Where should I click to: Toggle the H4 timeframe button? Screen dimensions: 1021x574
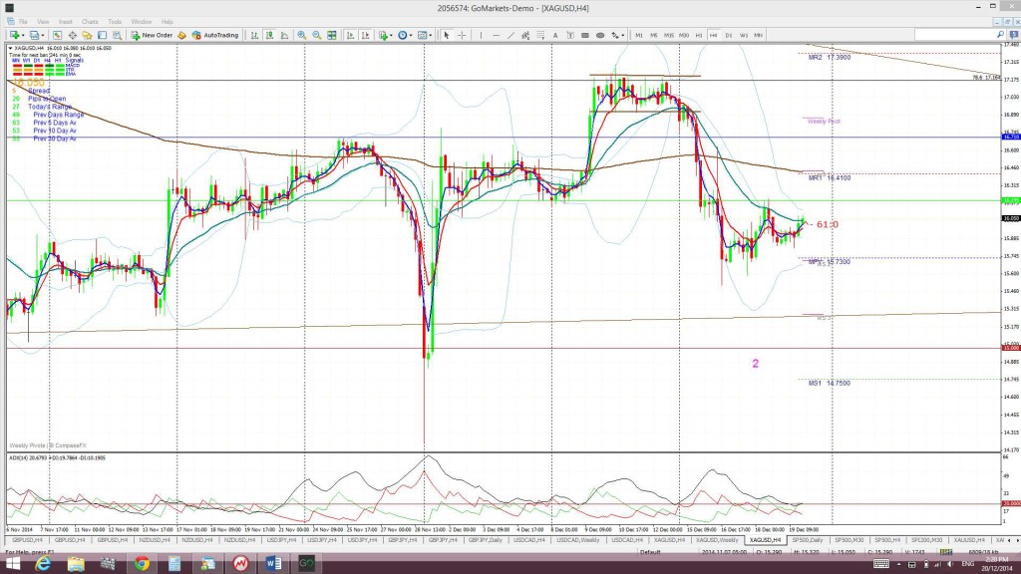(714, 35)
